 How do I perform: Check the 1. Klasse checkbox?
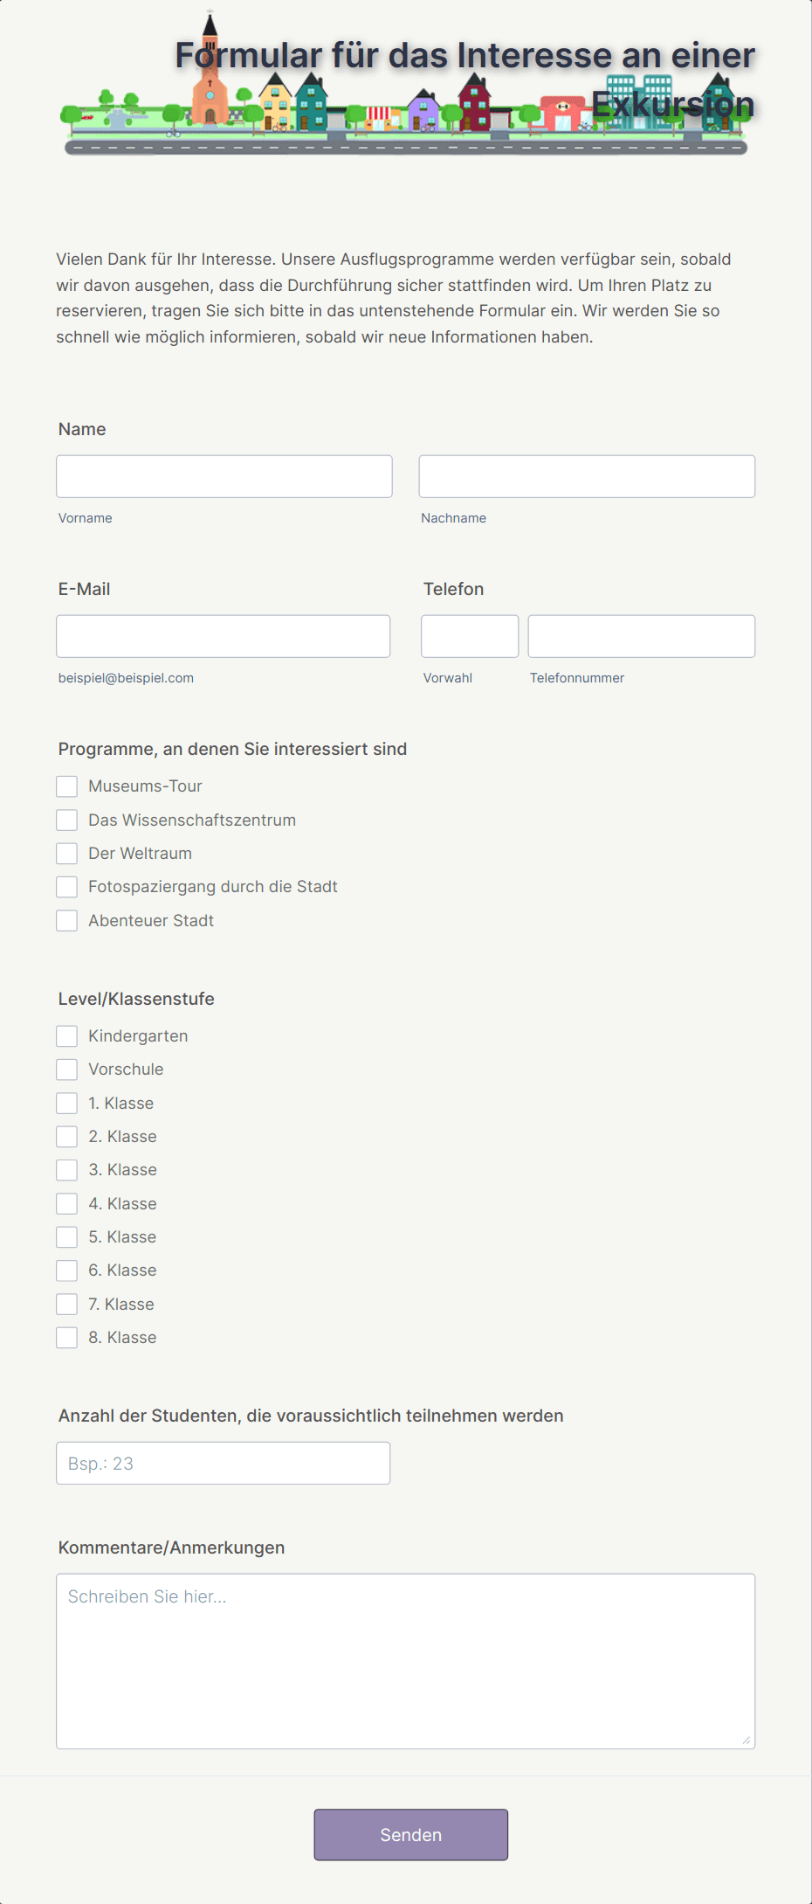tap(66, 1103)
